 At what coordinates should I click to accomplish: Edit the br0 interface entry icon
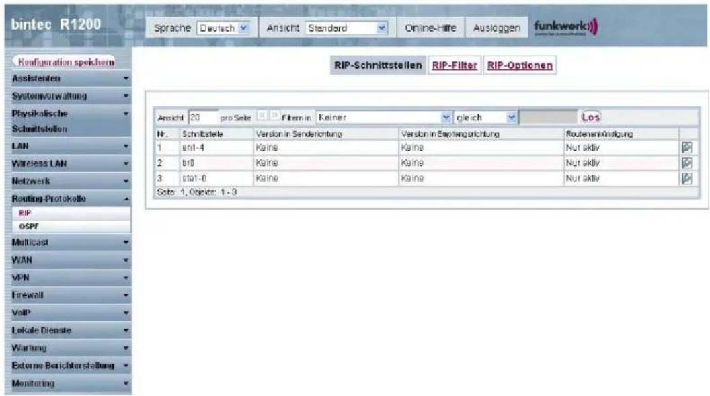[686, 163]
